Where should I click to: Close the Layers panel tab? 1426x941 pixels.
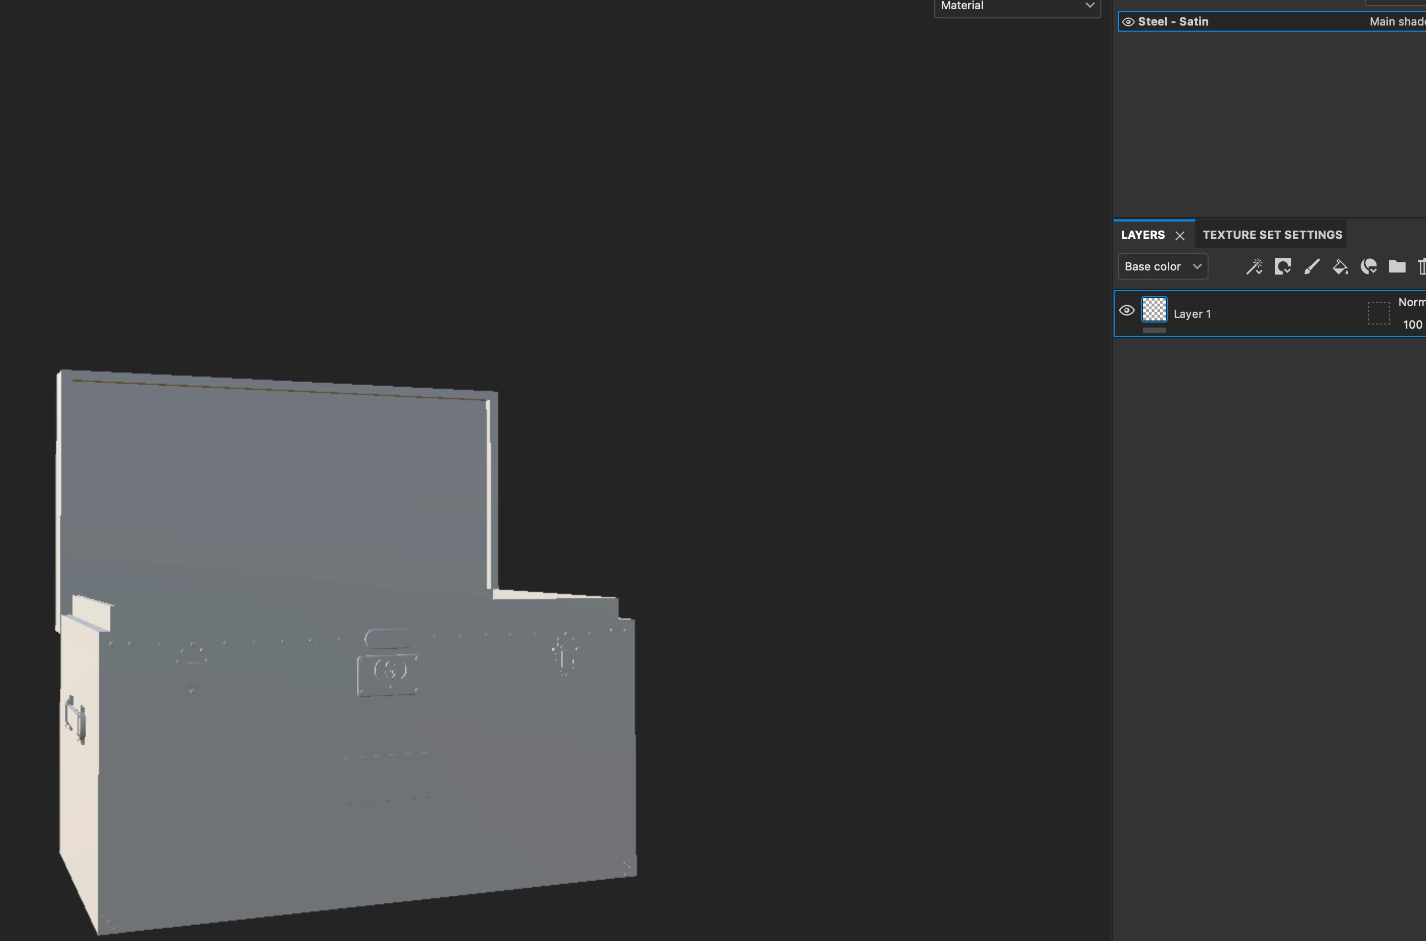(1179, 235)
